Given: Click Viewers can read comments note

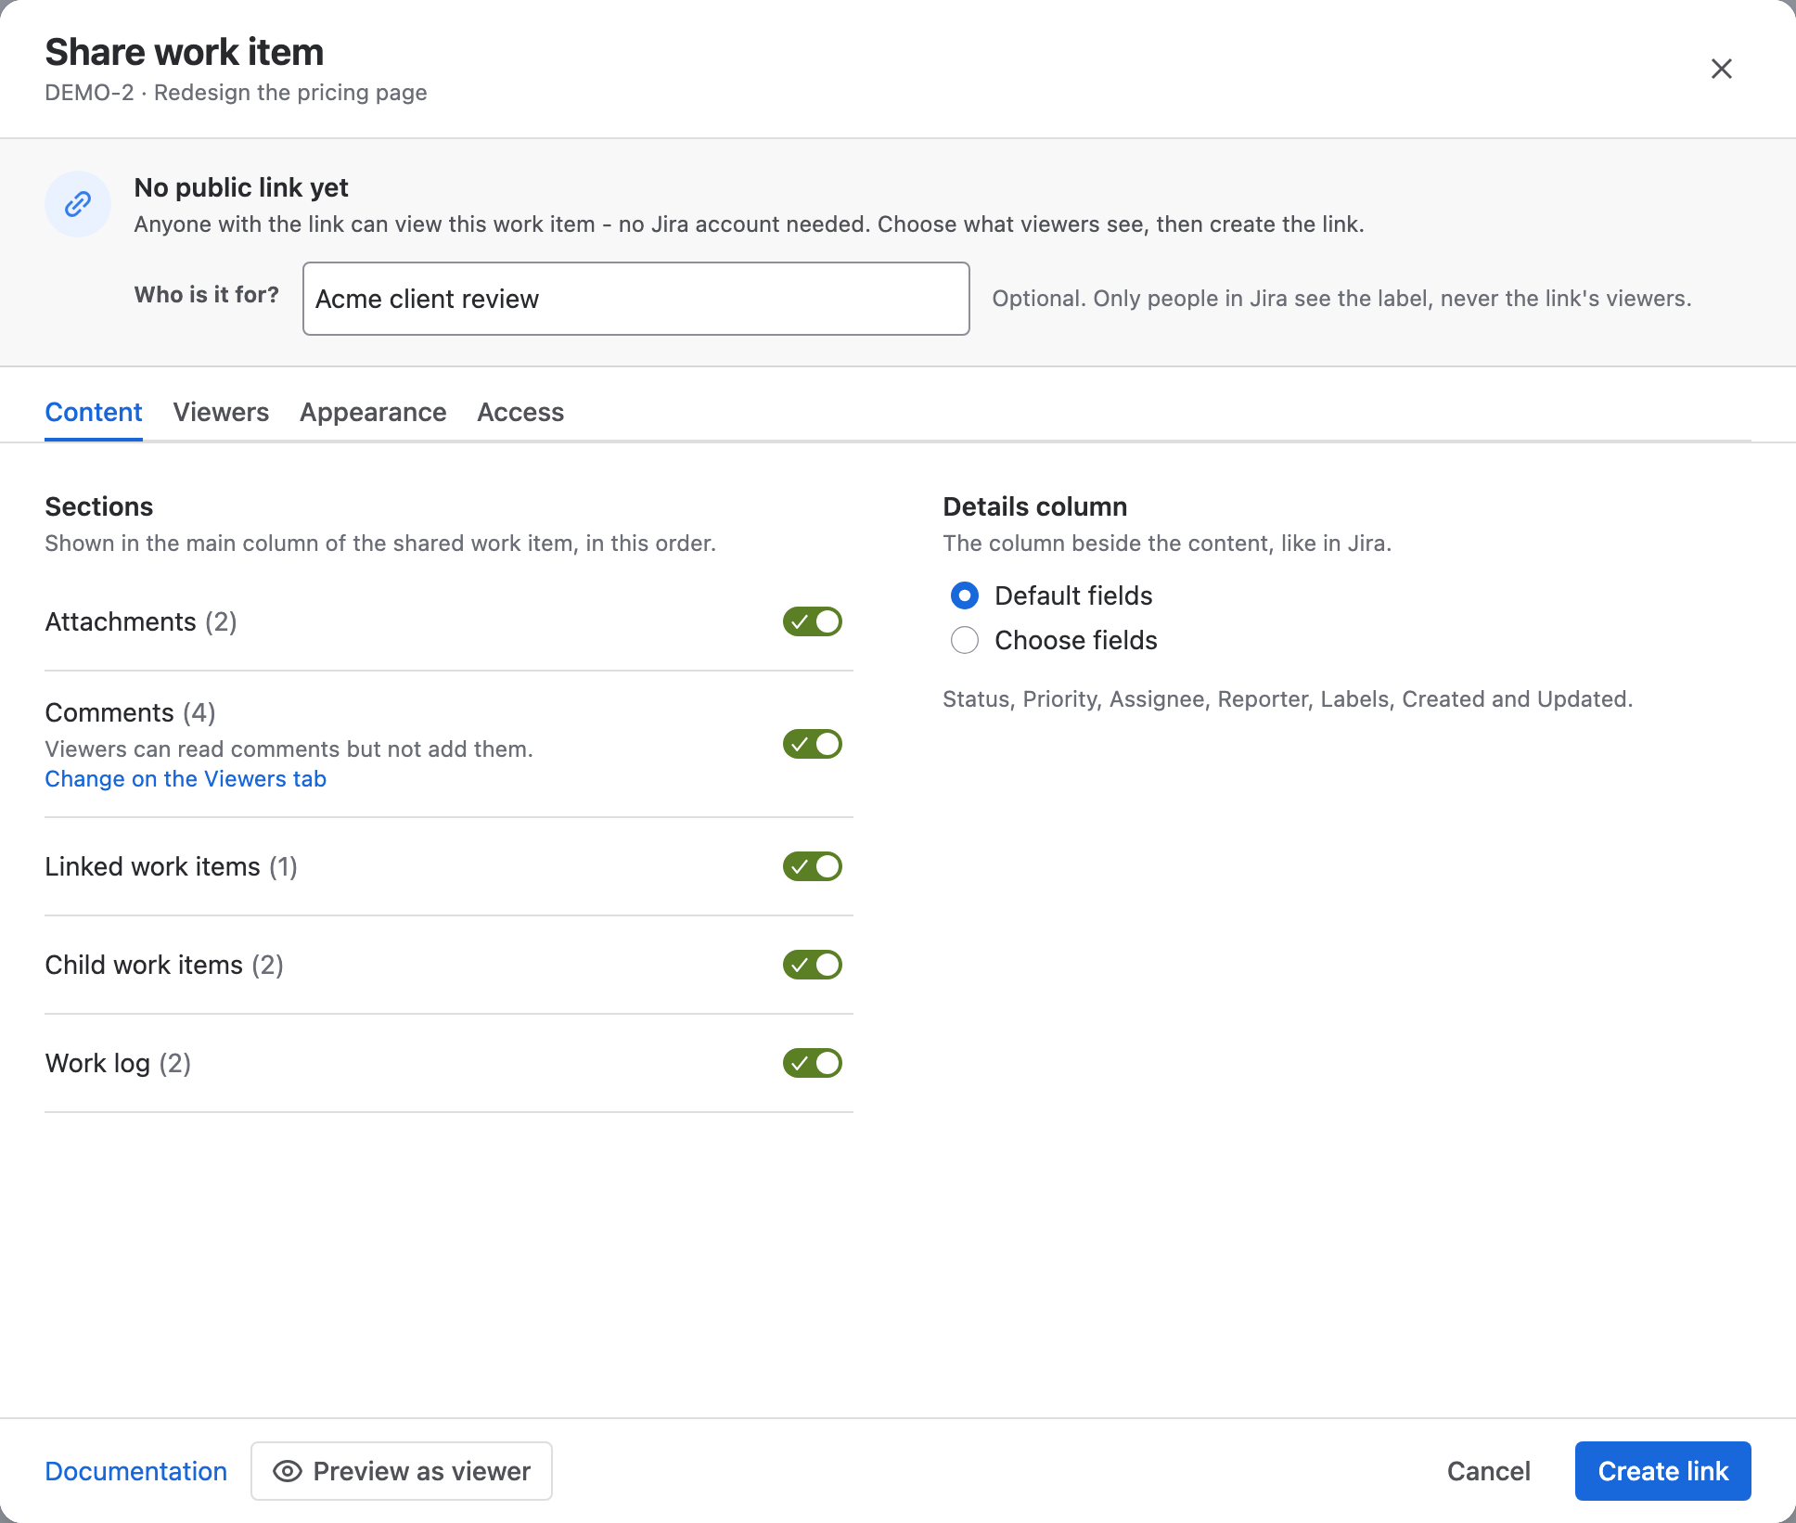Looking at the screenshot, I should (289, 749).
